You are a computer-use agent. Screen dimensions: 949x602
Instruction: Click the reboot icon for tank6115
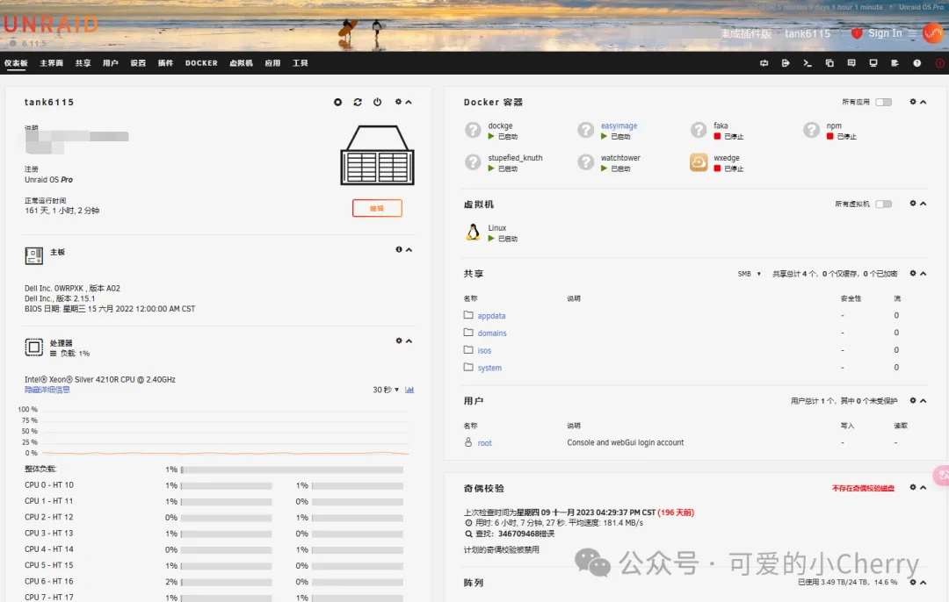point(358,103)
